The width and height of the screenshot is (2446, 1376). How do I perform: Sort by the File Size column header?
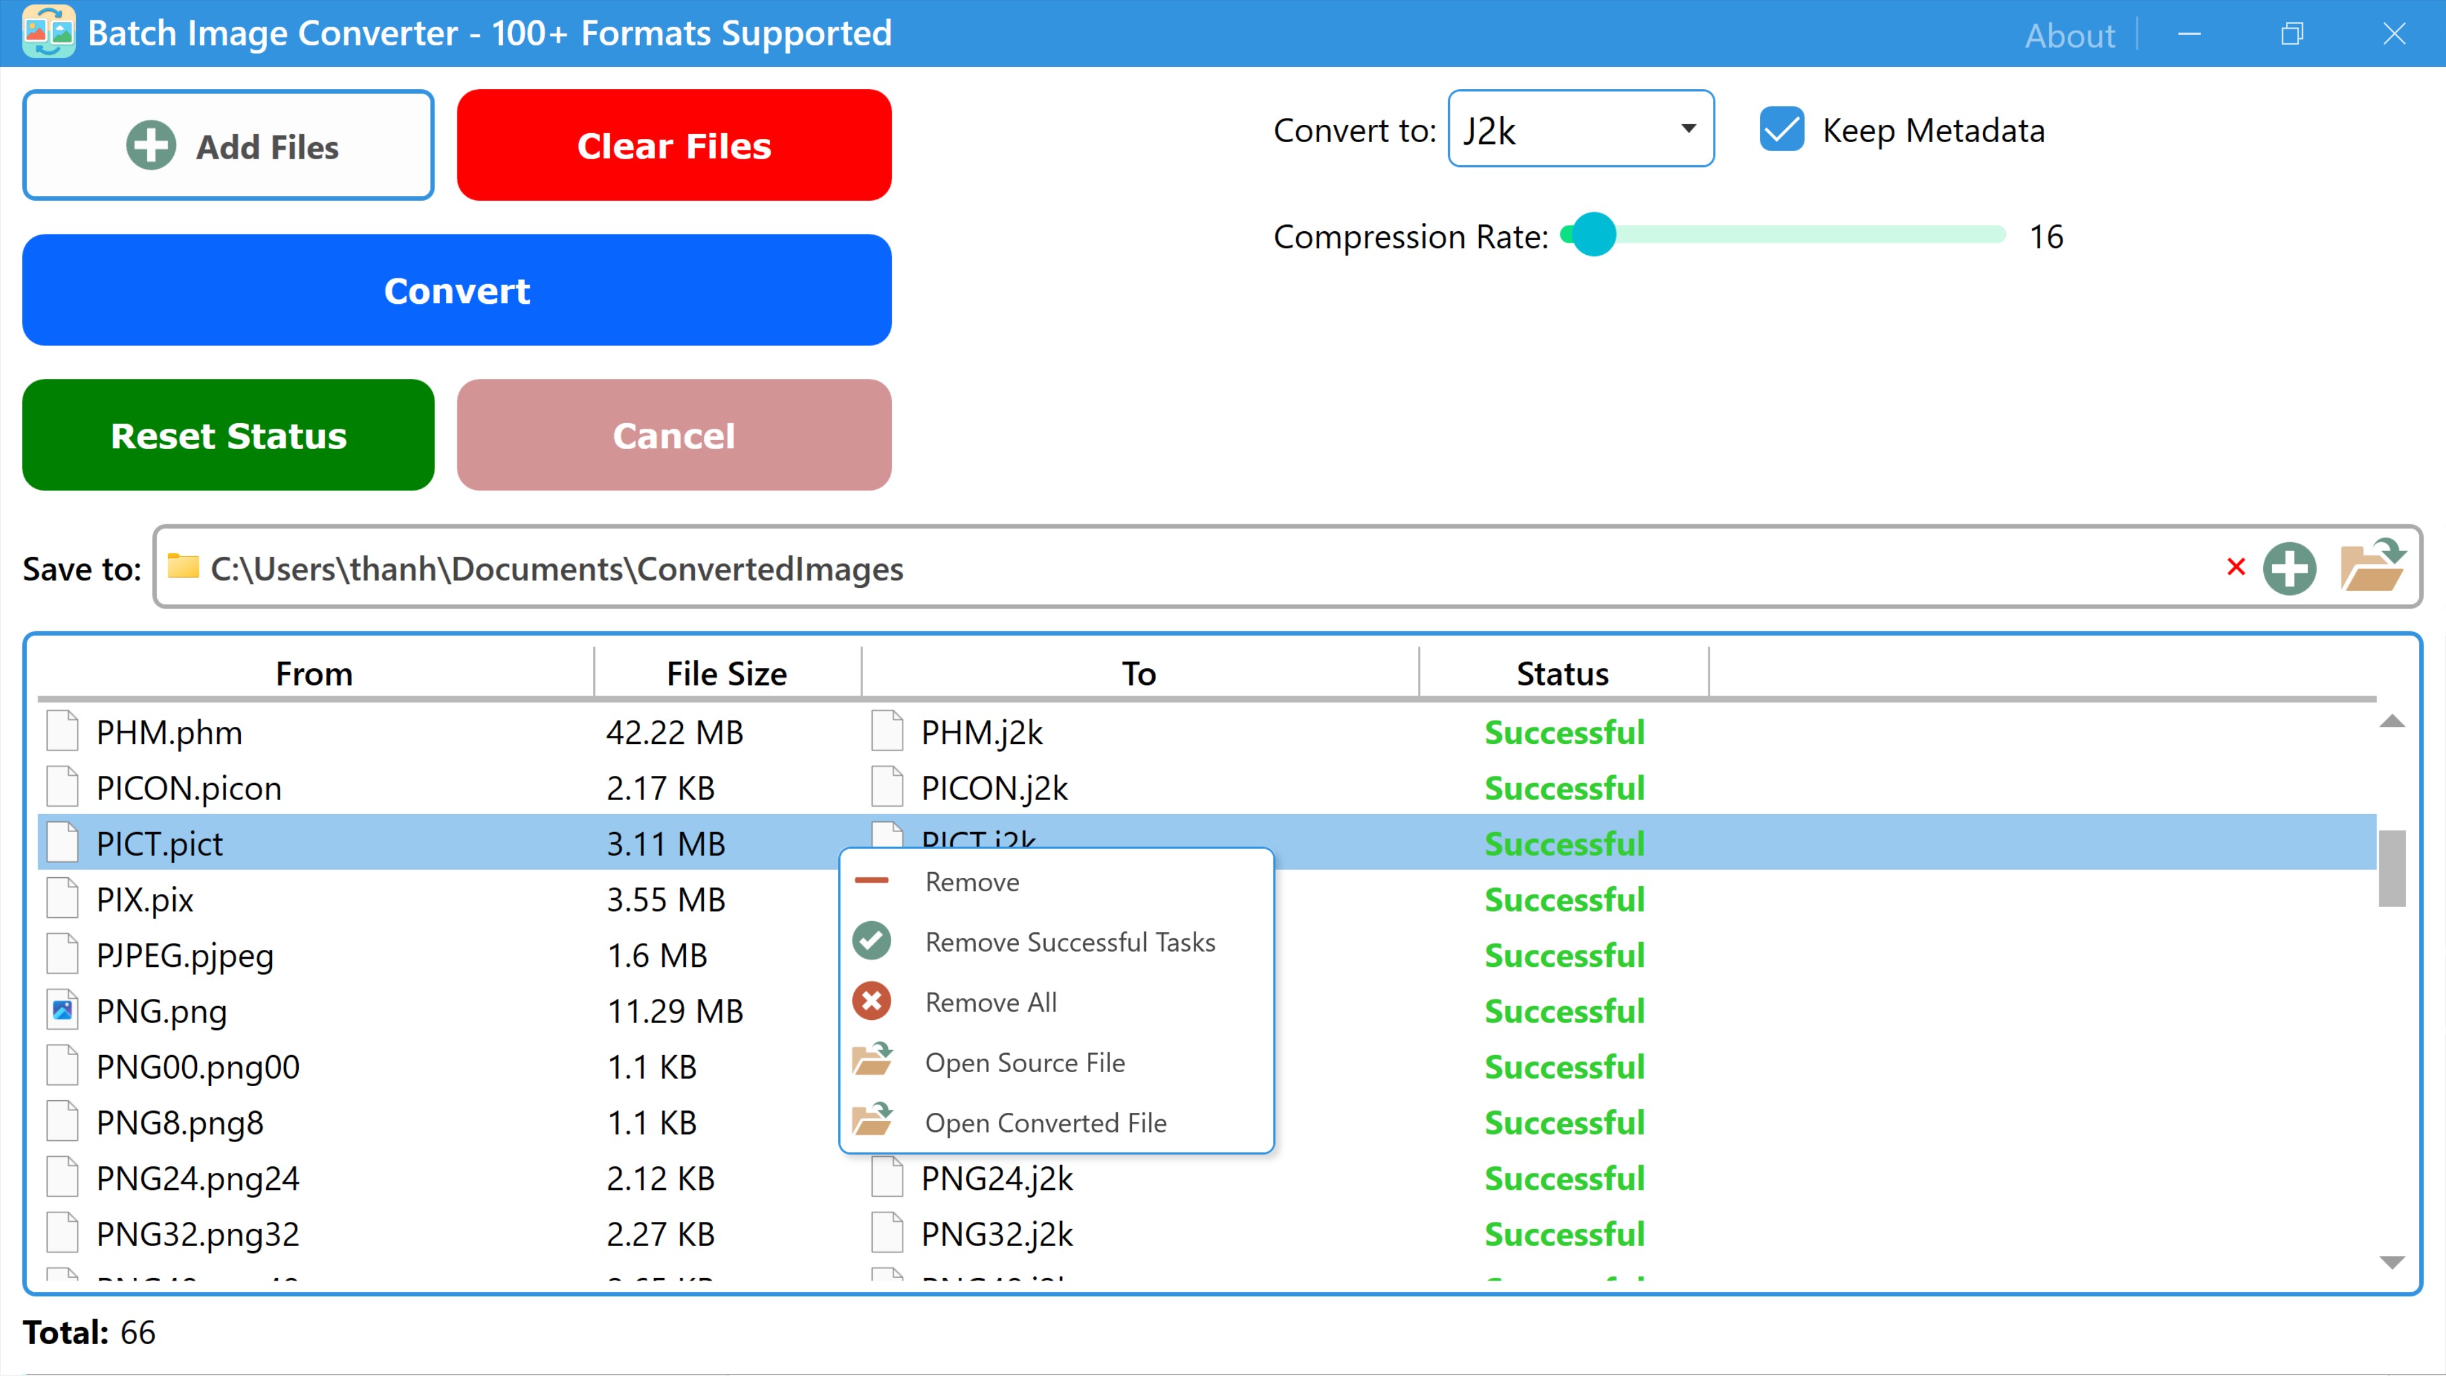click(726, 672)
